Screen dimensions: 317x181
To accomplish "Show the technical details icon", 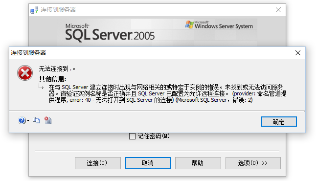I will 48,120.
